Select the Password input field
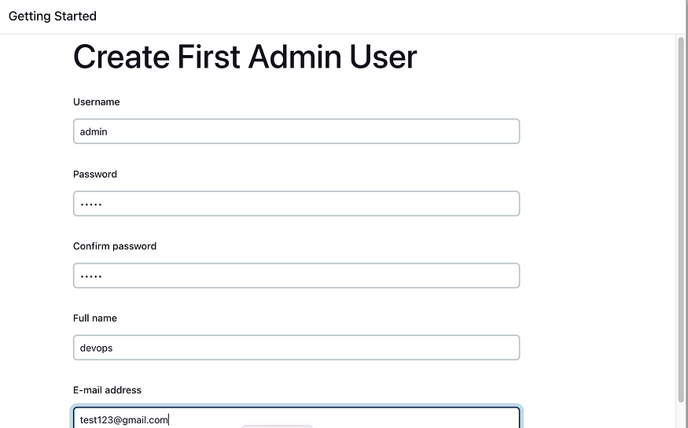688x428 pixels. point(296,204)
